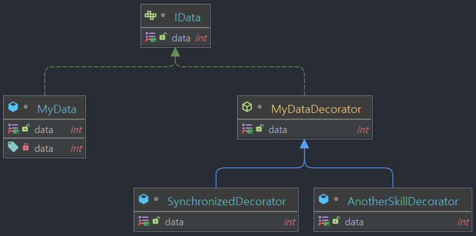Click the teal field tag icon in MyData
This screenshot has width=476, height=236.
13,147
